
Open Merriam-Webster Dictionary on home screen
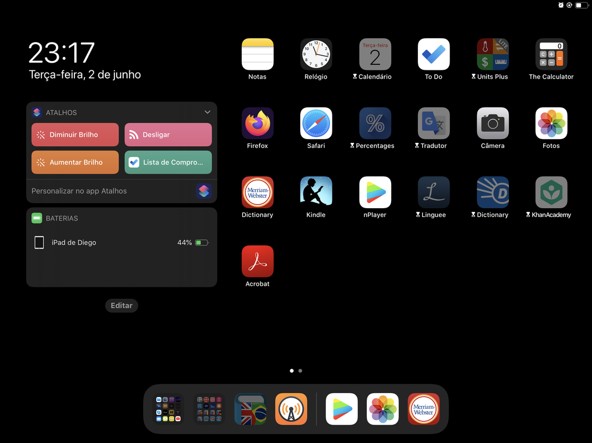pyautogui.click(x=257, y=192)
